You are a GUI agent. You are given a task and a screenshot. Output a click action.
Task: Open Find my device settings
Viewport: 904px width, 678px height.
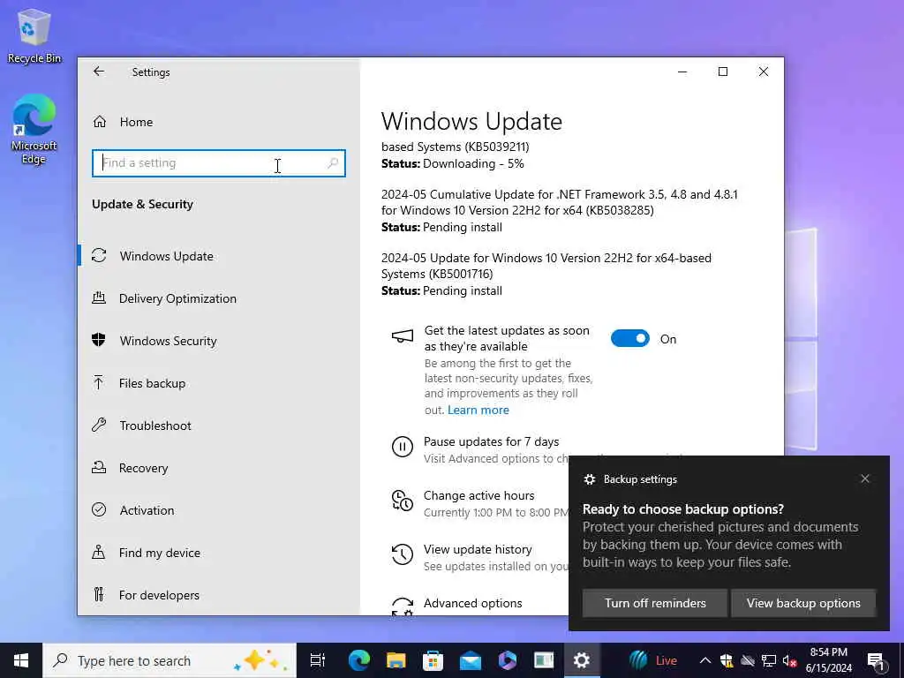click(x=160, y=553)
